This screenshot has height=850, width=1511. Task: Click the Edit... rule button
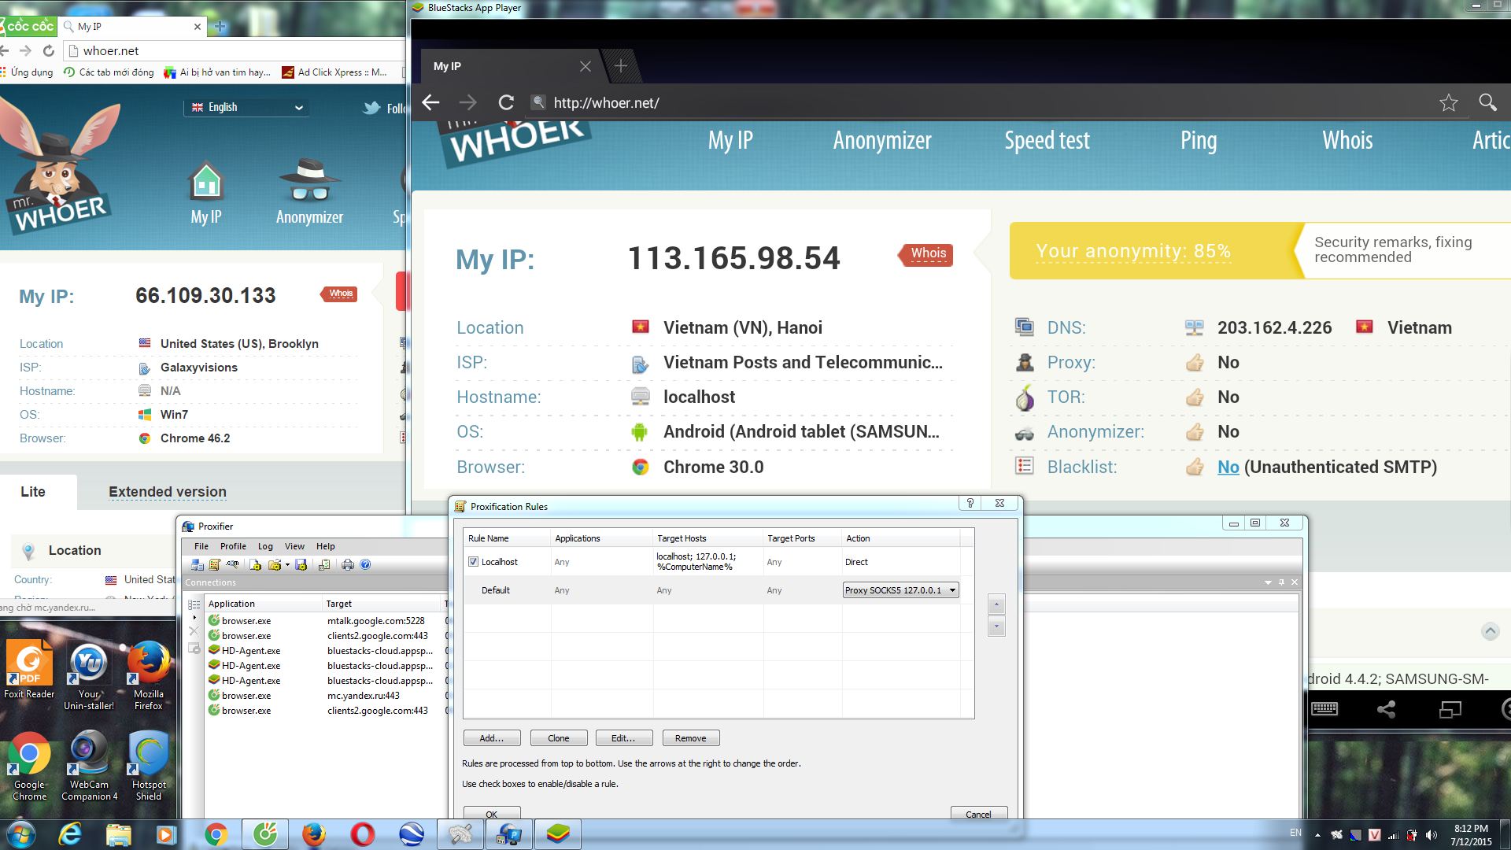click(x=624, y=738)
